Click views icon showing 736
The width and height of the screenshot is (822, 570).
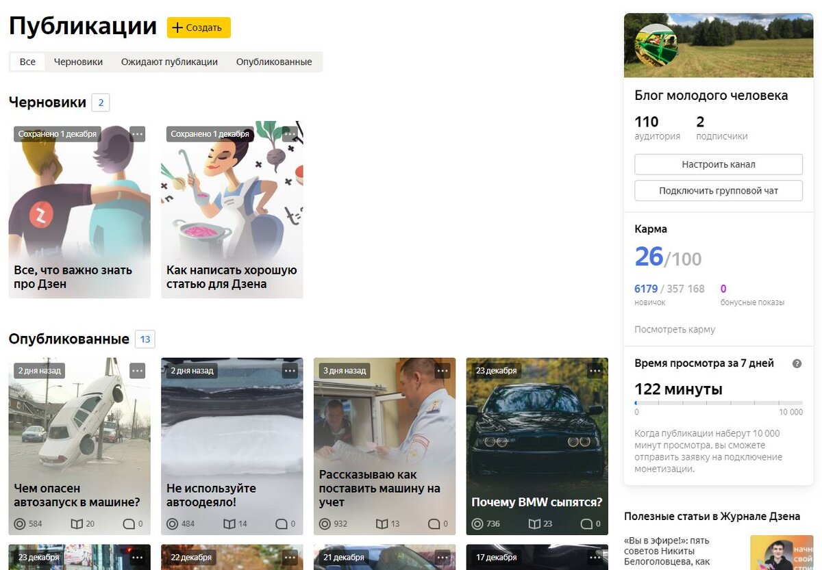(477, 524)
